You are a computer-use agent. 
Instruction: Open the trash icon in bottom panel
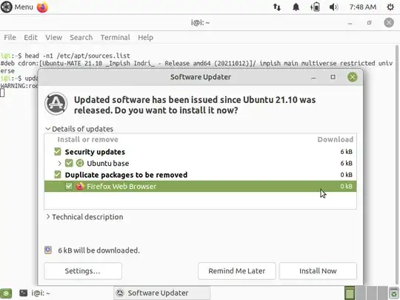pyautogui.click(x=394, y=293)
